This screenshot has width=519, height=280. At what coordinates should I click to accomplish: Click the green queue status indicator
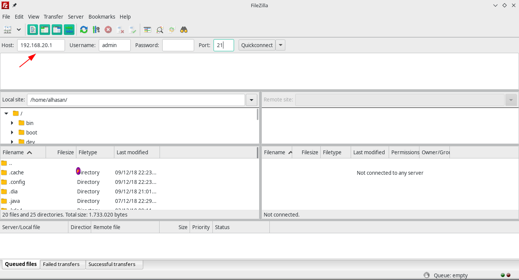[x=502, y=275]
